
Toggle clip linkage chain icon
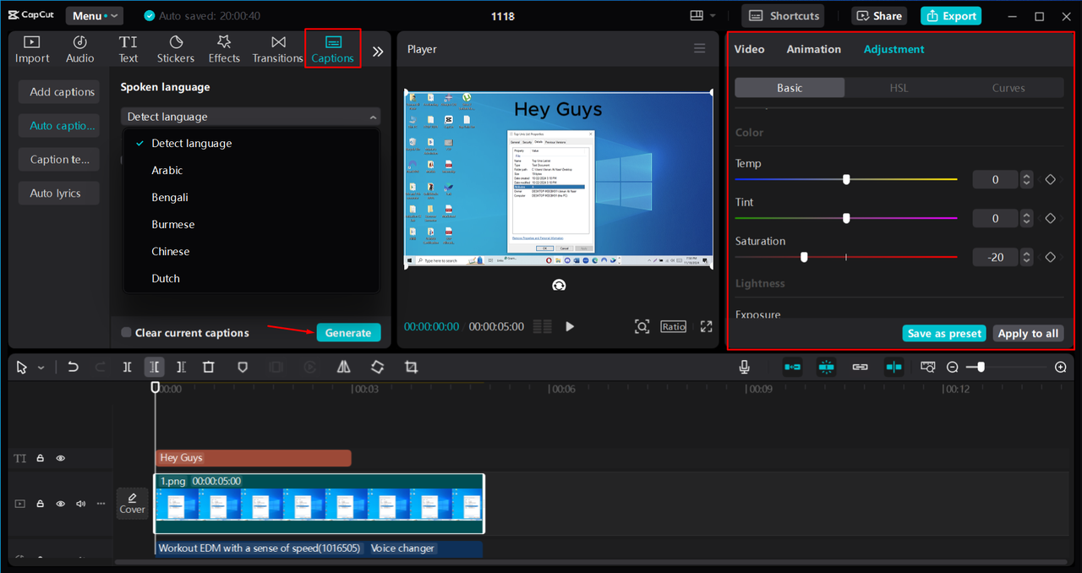coord(860,367)
